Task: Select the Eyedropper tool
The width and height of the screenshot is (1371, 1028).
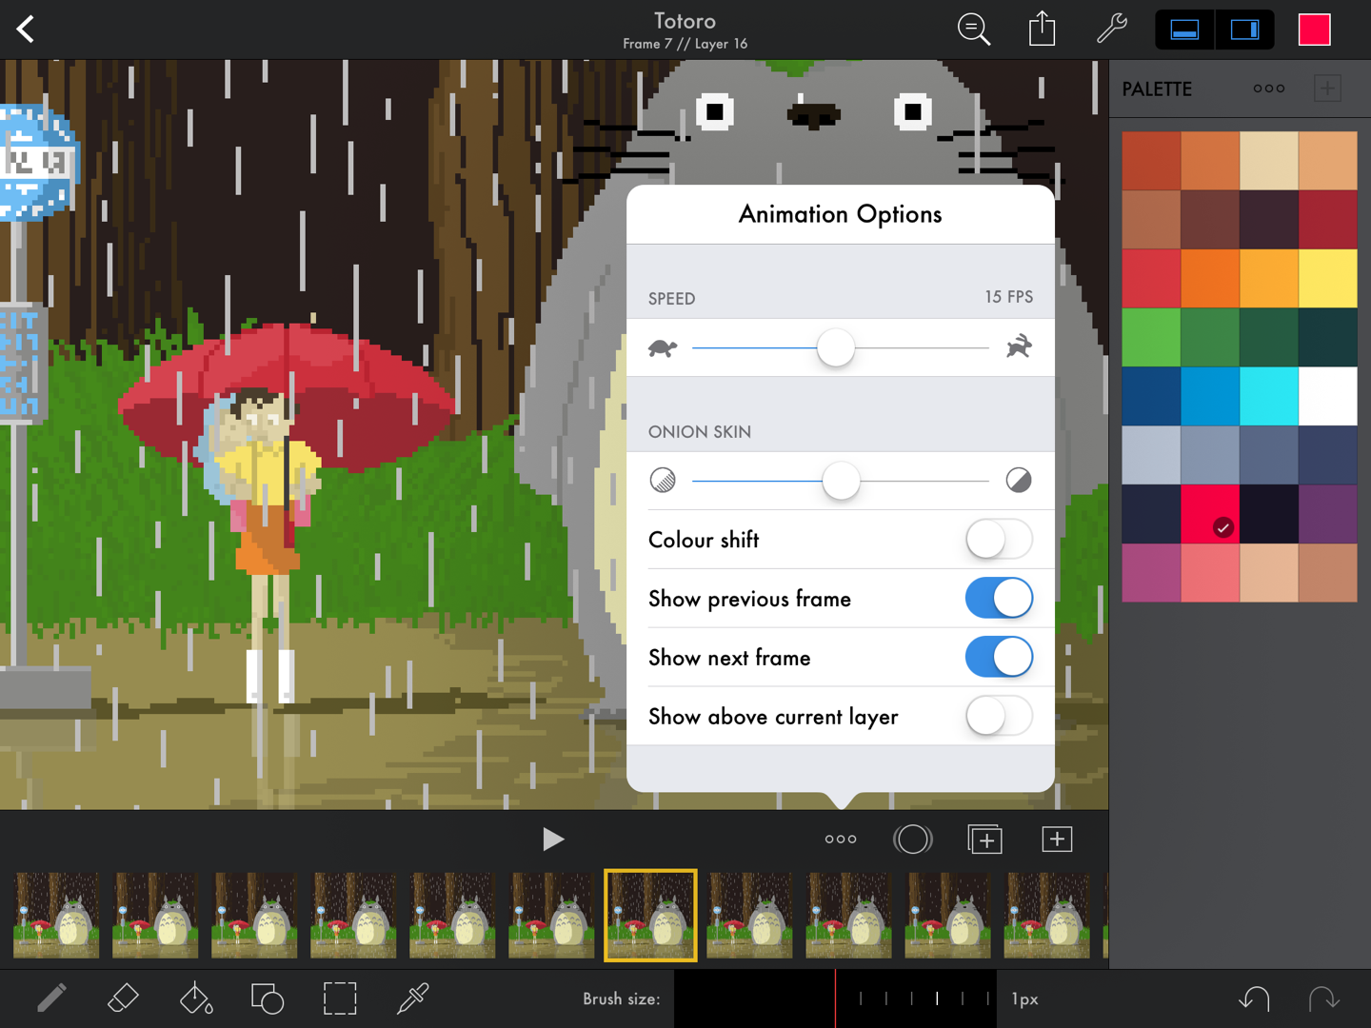Action: [412, 998]
